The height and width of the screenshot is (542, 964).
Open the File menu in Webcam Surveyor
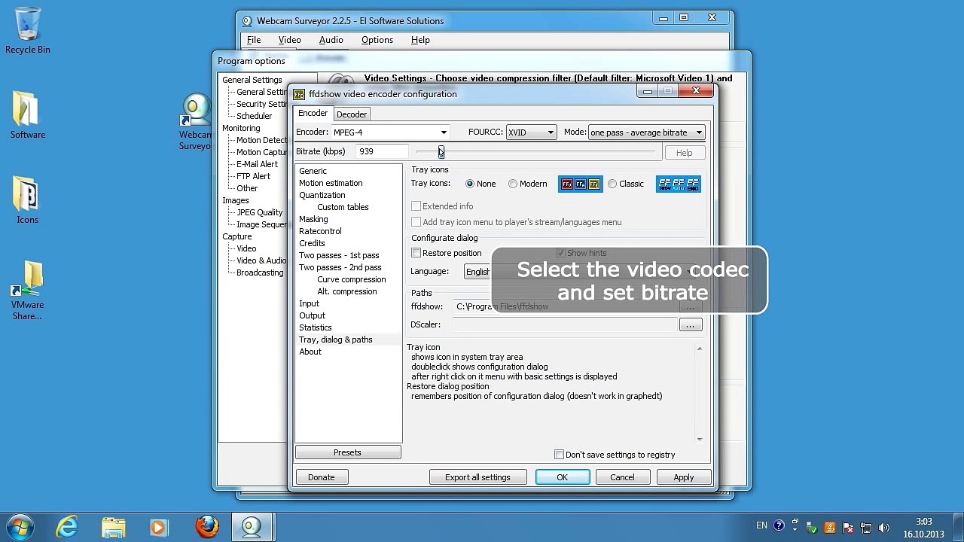coord(254,40)
